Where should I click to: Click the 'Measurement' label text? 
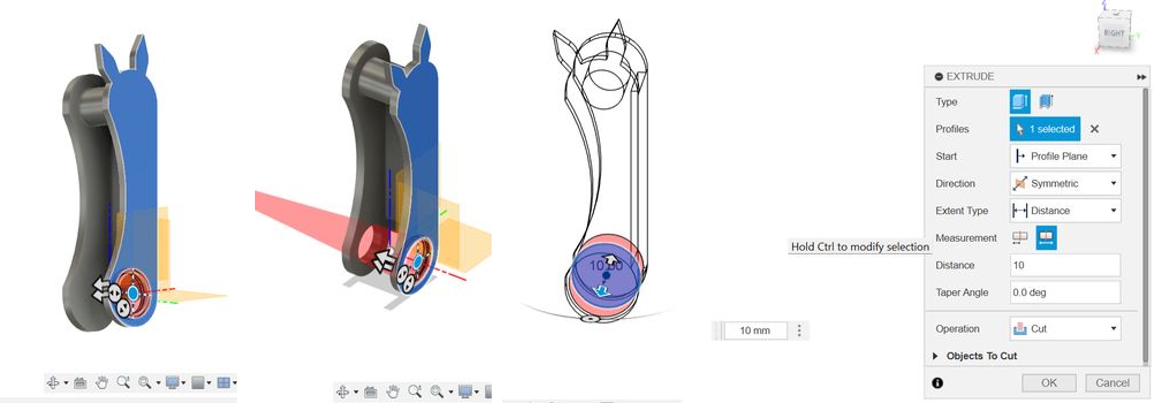[966, 238]
